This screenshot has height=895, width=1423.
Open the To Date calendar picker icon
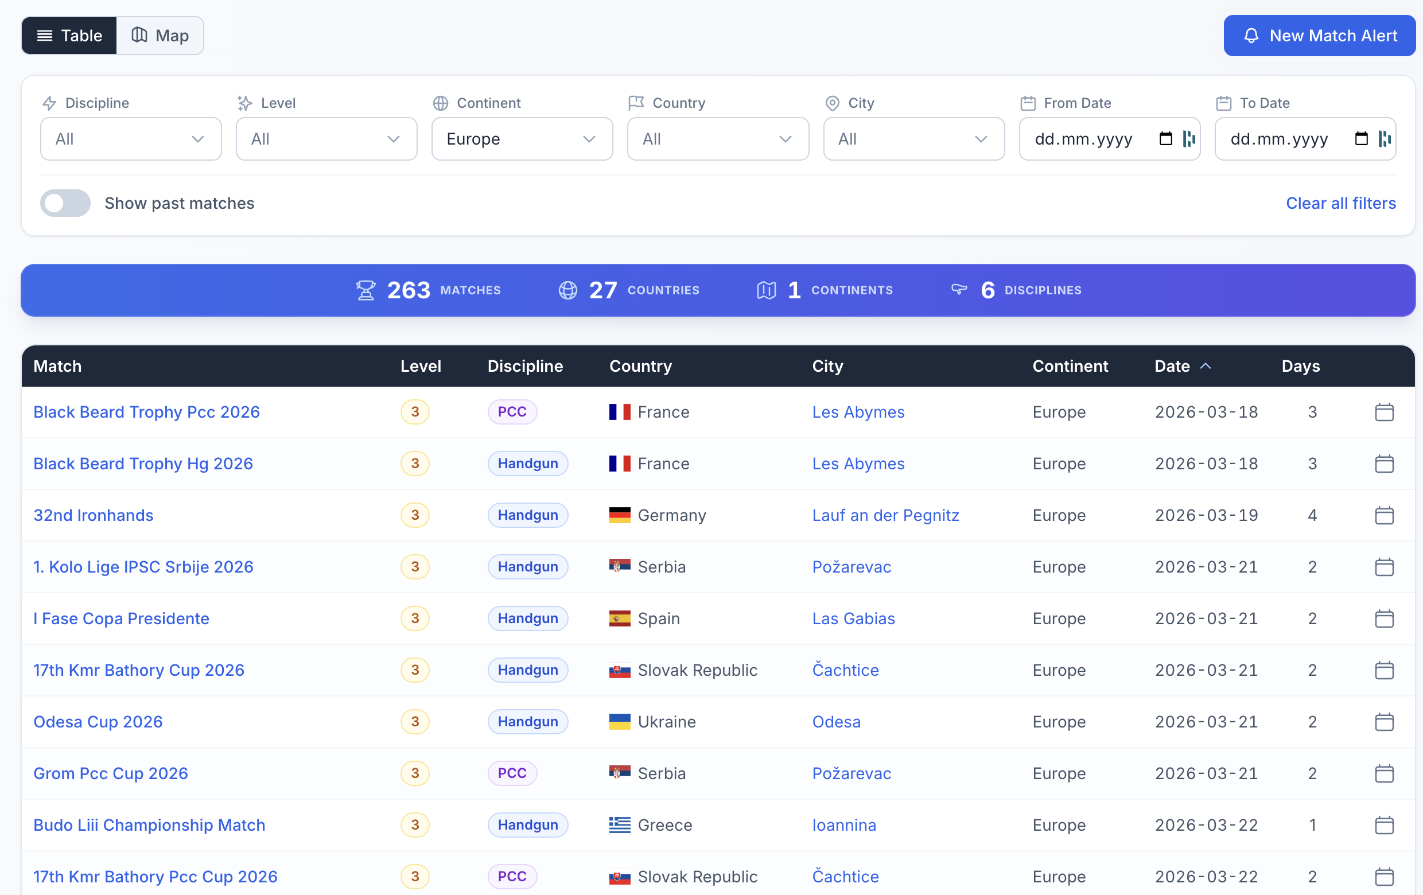coord(1361,139)
